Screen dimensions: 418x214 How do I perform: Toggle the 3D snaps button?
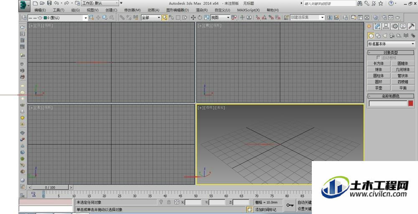pos(258,18)
